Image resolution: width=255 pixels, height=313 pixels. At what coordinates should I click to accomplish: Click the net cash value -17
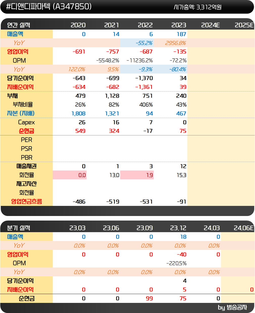coord(148,131)
